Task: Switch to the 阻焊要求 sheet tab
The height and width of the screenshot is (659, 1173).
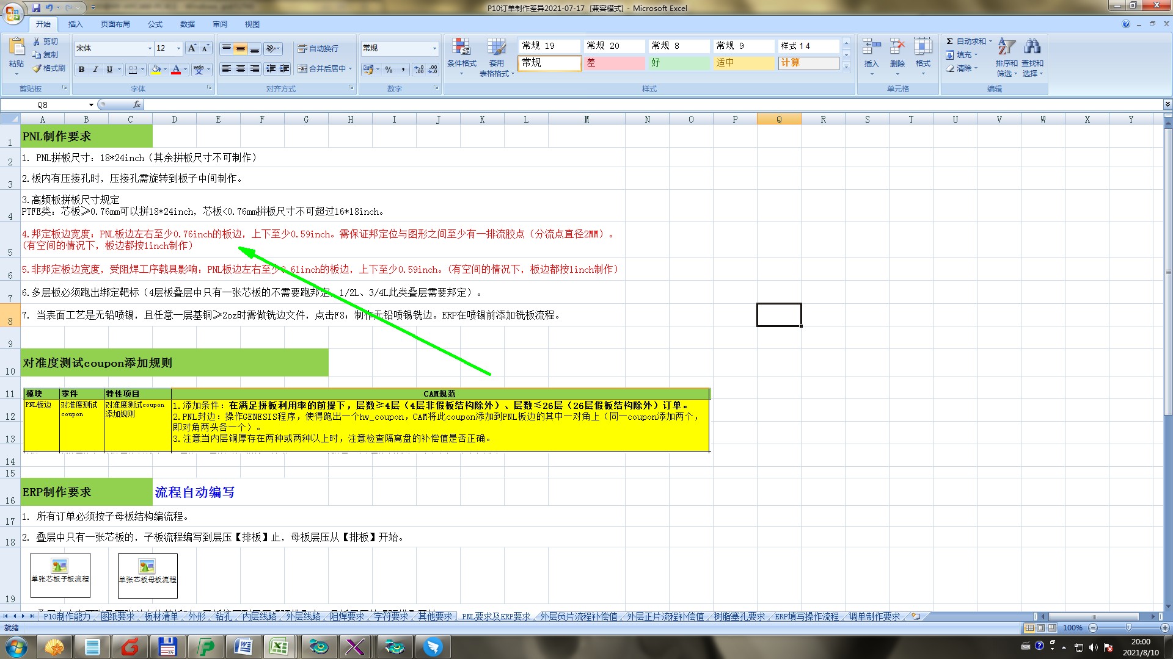Action: point(347,617)
